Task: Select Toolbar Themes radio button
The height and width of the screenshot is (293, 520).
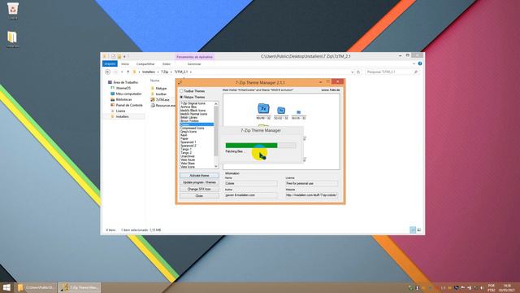Action: tap(181, 90)
